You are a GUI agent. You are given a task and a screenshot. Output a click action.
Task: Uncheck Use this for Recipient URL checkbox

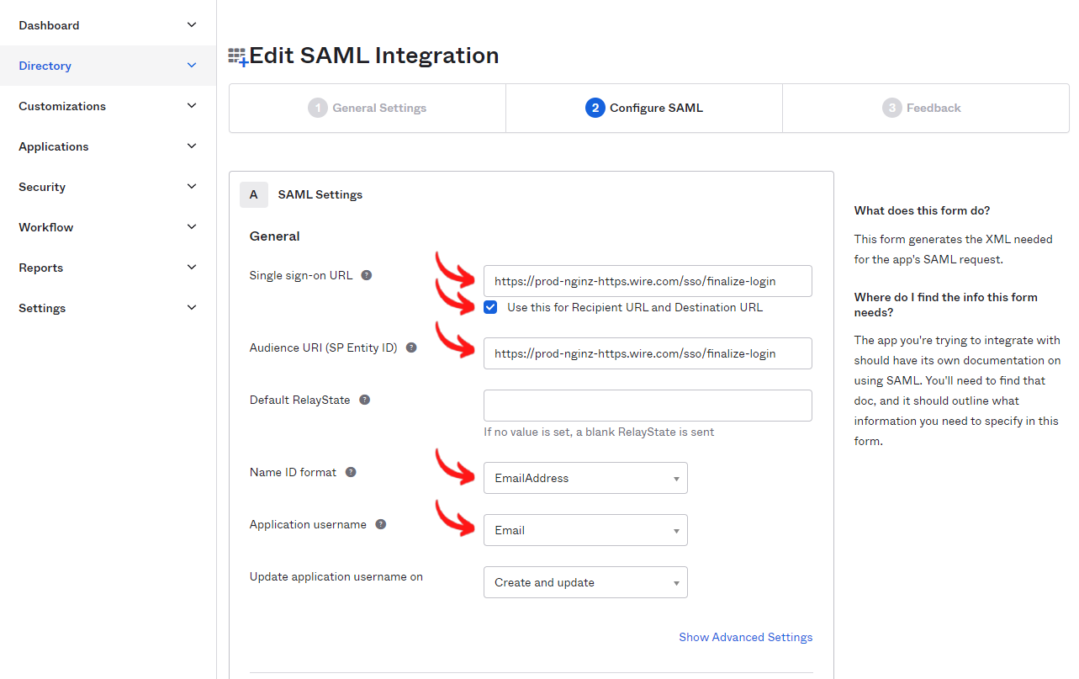[490, 307]
